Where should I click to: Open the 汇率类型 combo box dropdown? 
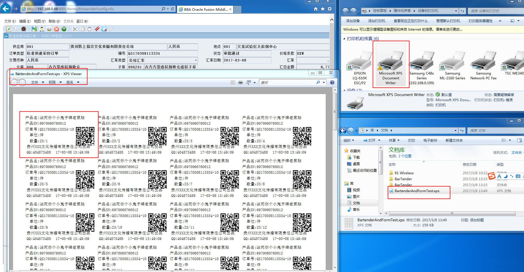click(196, 60)
